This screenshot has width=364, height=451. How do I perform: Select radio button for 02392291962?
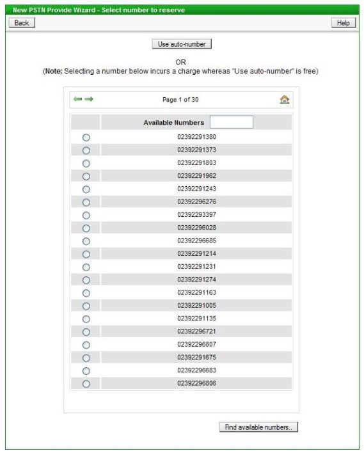[86, 177]
